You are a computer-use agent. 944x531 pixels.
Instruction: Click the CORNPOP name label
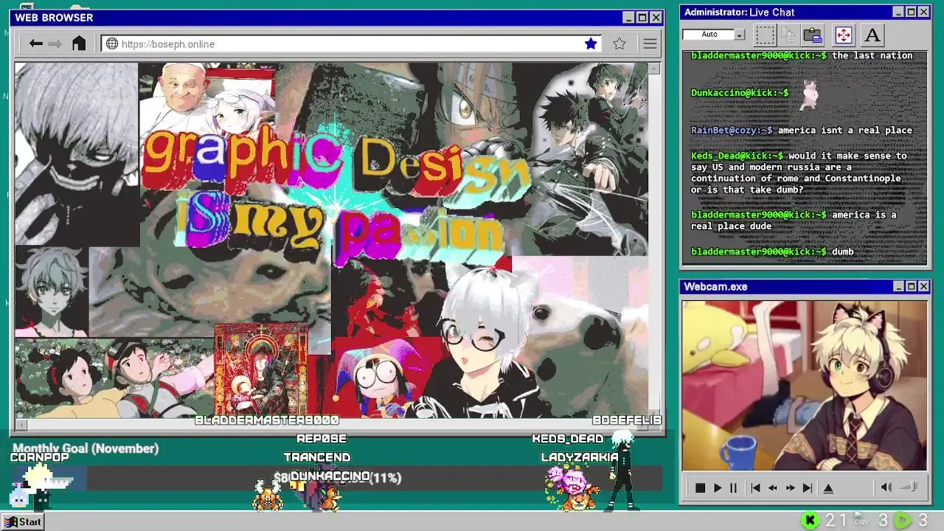tap(40, 457)
